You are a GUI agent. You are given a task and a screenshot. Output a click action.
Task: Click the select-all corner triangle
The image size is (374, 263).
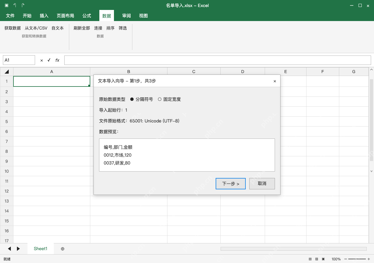(7, 72)
